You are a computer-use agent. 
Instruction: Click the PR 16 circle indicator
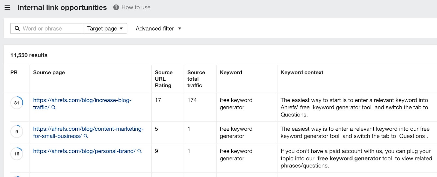(17, 154)
